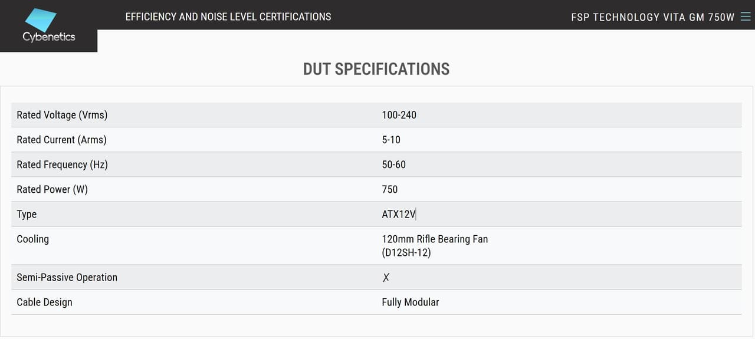Select the Rated Power (W) label
Screen dimensions: 755x339
coord(52,189)
